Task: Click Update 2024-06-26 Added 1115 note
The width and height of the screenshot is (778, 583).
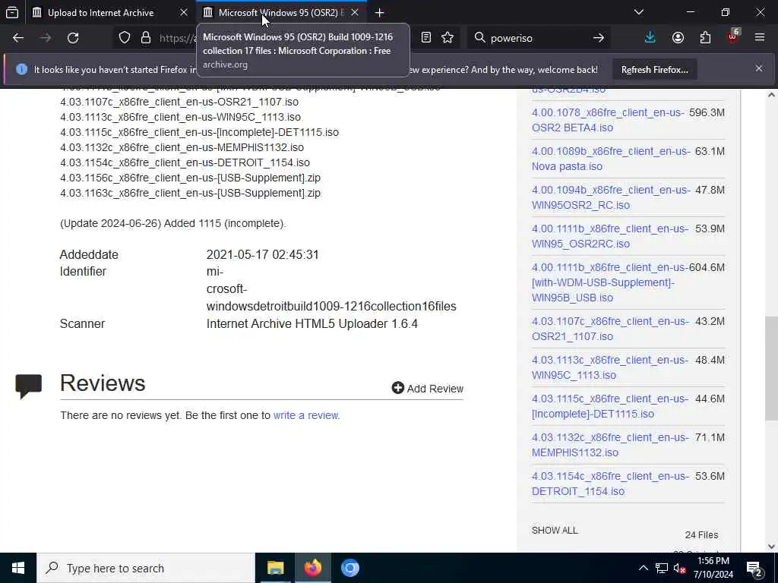Action: pyautogui.click(x=172, y=223)
